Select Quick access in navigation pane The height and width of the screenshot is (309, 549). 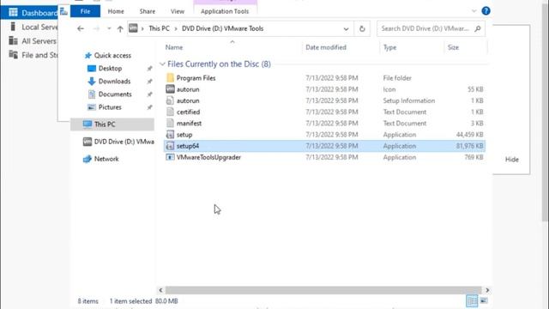point(112,55)
